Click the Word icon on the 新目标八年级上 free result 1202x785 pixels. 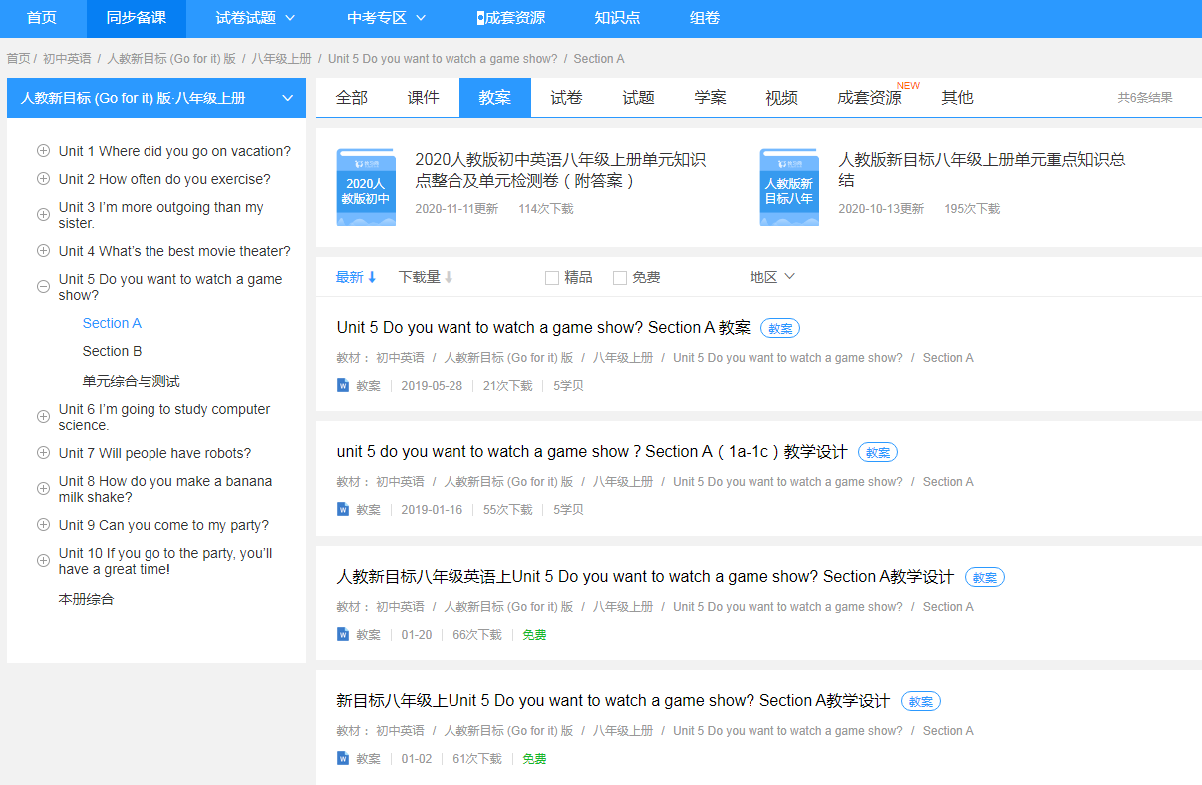pos(343,757)
